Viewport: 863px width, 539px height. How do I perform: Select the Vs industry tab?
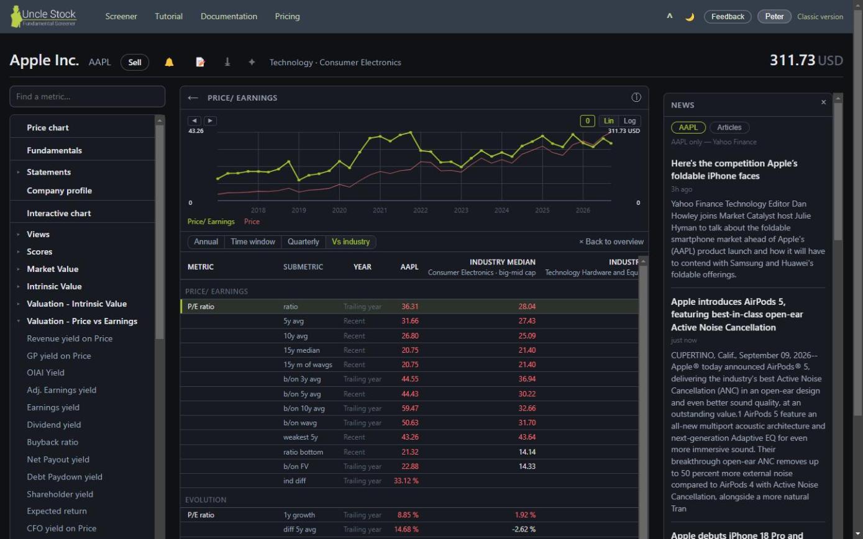pos(350,242)
